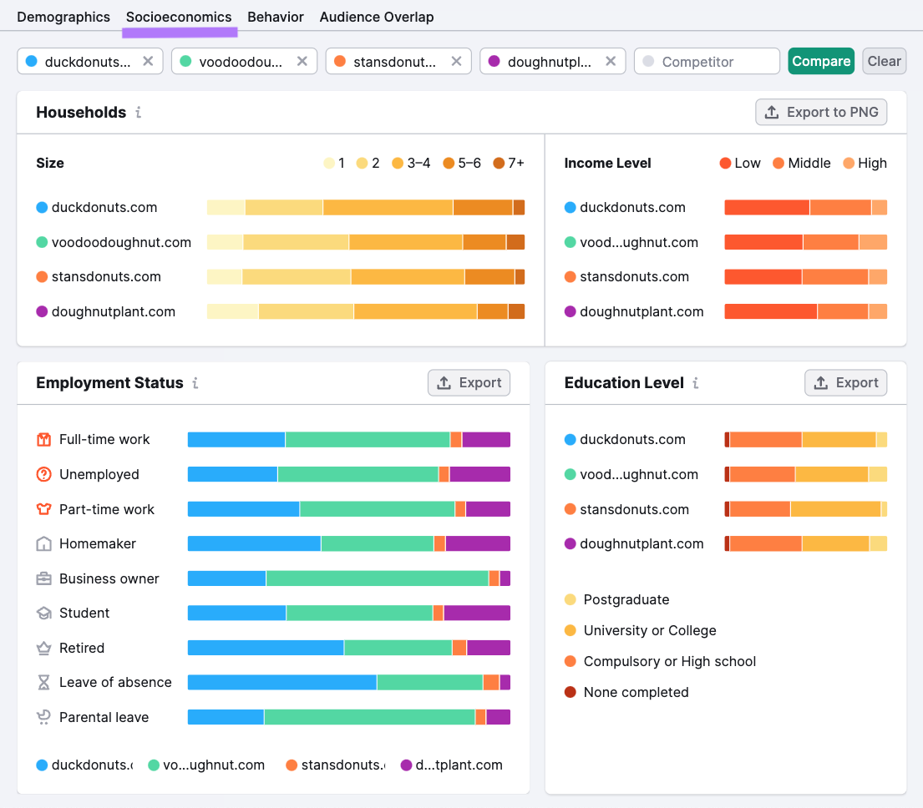The height and width of the screenshot is (808, 923).
Task: Toggle the Low income legend item
Action: 739,163
